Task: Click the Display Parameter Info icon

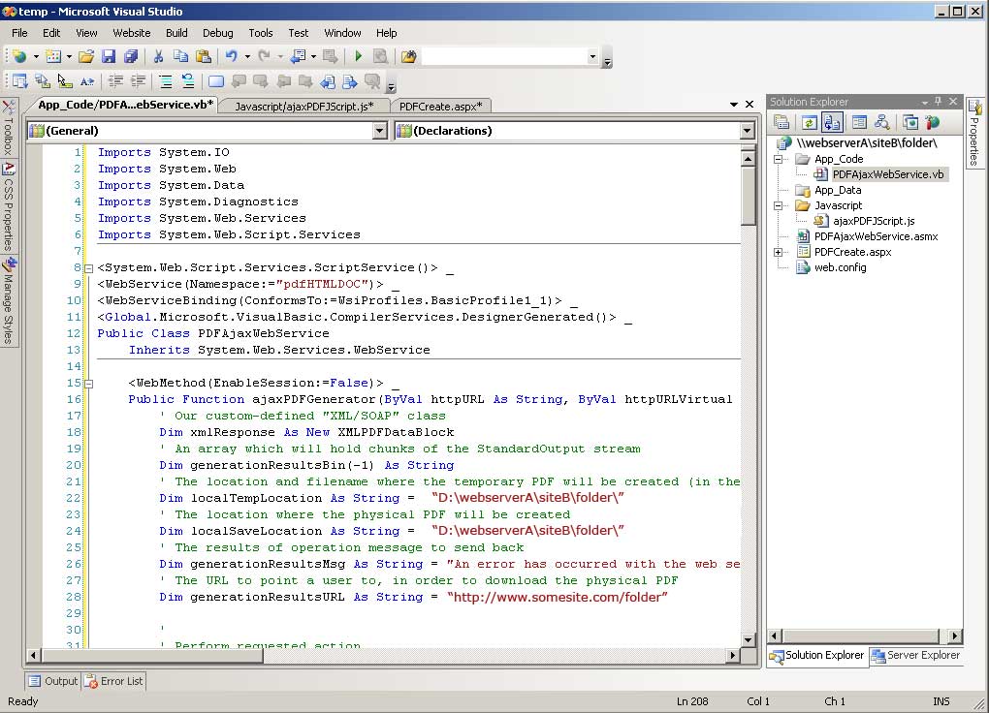Action: (x=43, y=81)
